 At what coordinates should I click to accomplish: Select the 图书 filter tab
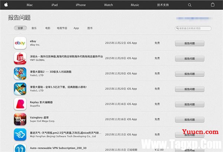point(90,28)
